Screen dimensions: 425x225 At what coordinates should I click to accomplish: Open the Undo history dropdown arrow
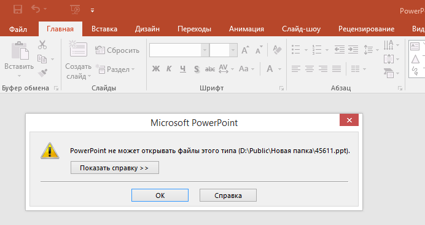pyautogui.click(x=45, y=9)
